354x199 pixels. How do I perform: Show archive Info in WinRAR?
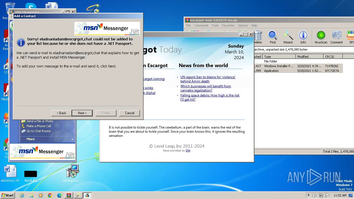coord(303,37)
